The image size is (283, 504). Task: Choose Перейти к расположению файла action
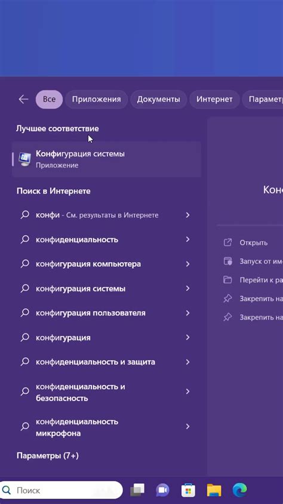click(x=261, y=280)
